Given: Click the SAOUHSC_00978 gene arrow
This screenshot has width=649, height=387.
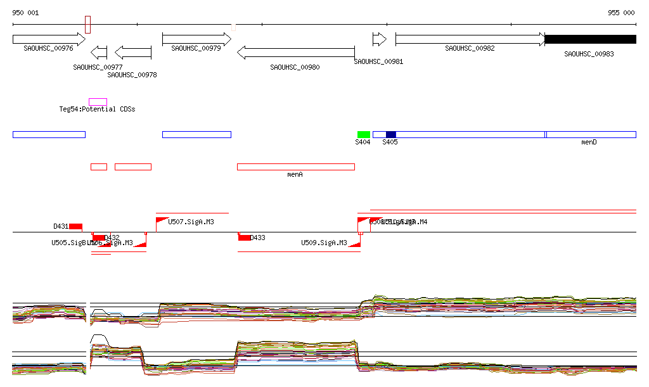Looking at the screenshot, I should pyautogui.click(x=133, y=53).
